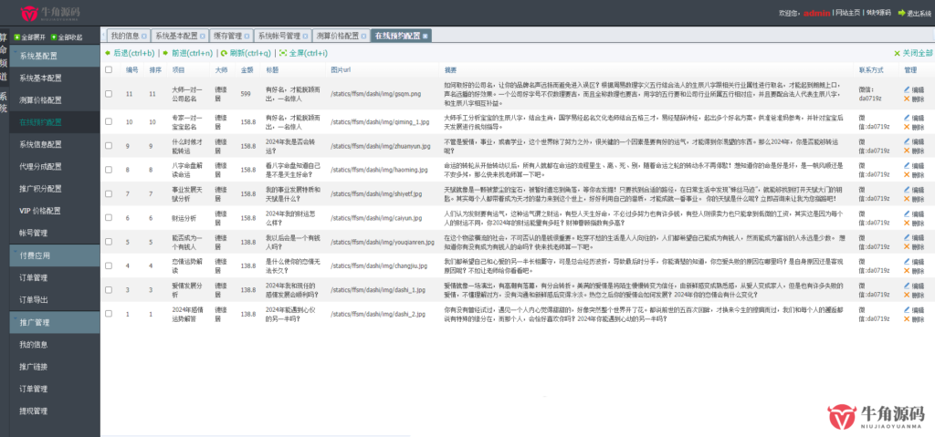The height and width of the screenshot is (437, 935).
Task: Edit row 10 专家一对一宝宝起名
Action: coord(913,118)
